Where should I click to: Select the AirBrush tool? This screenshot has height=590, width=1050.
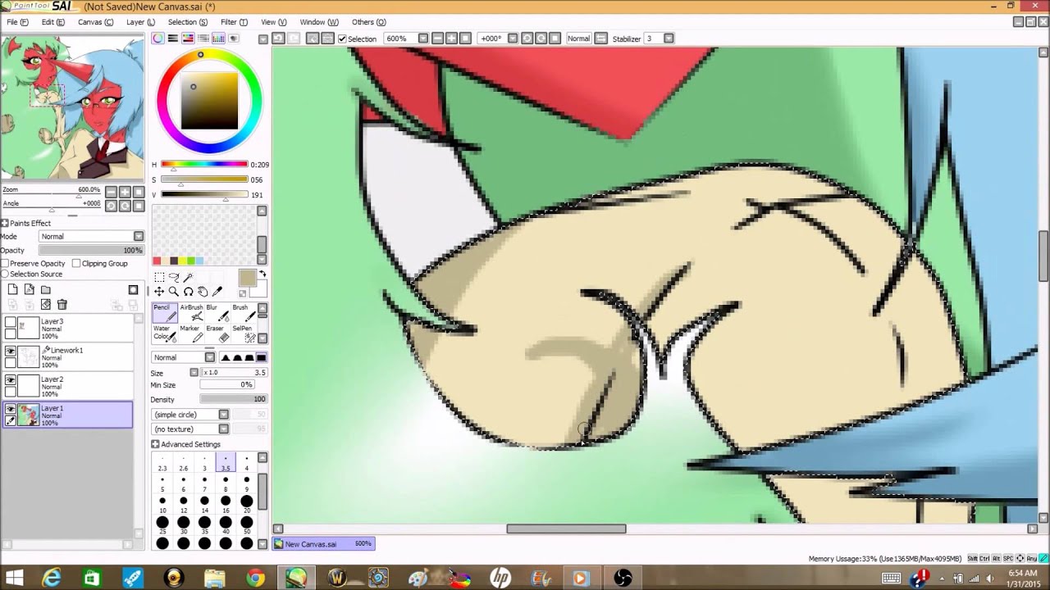190,313
